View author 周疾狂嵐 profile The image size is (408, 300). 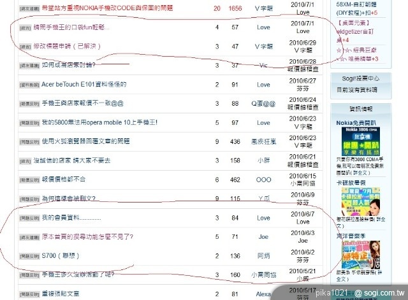tap(263, 141)
